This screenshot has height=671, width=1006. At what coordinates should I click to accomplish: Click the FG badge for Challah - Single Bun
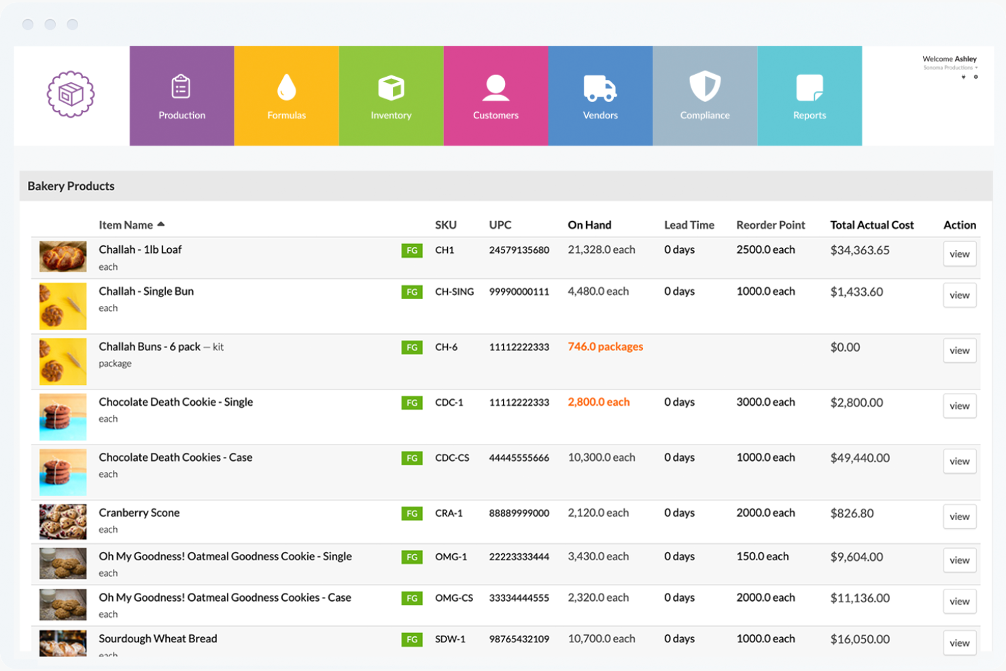click(x=412, y=292)
